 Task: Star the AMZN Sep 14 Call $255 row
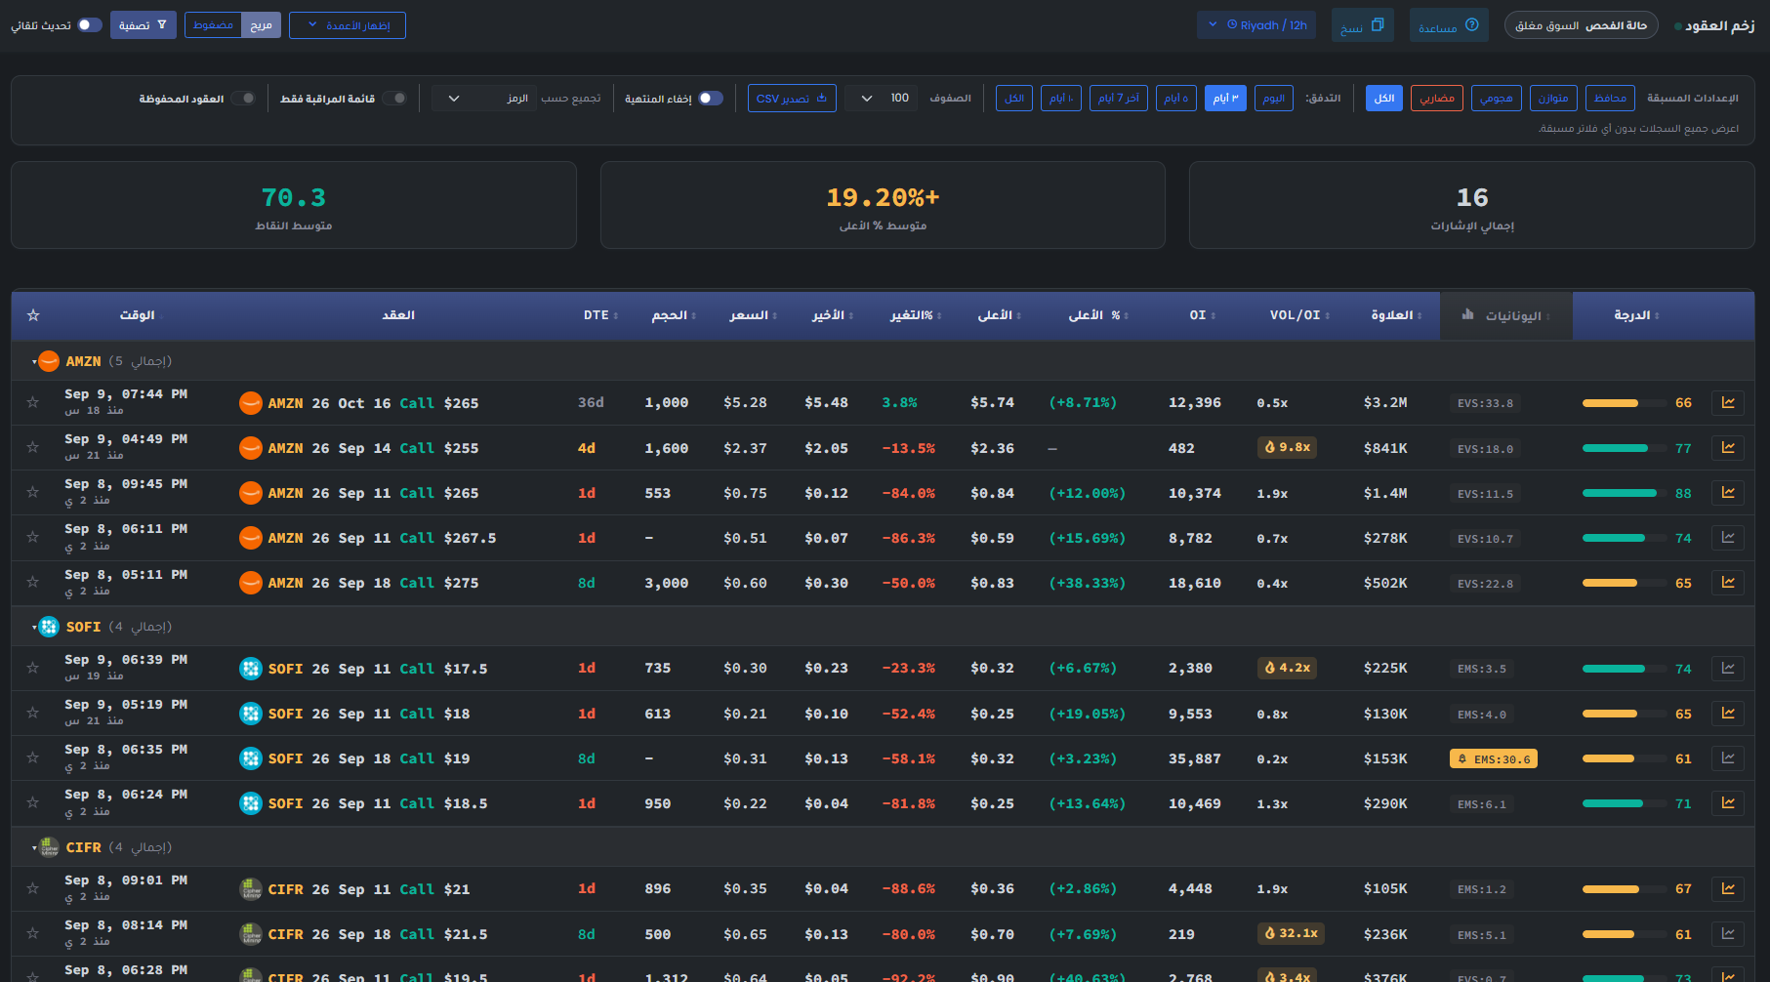pyautogui.click(x=33, y=447)
